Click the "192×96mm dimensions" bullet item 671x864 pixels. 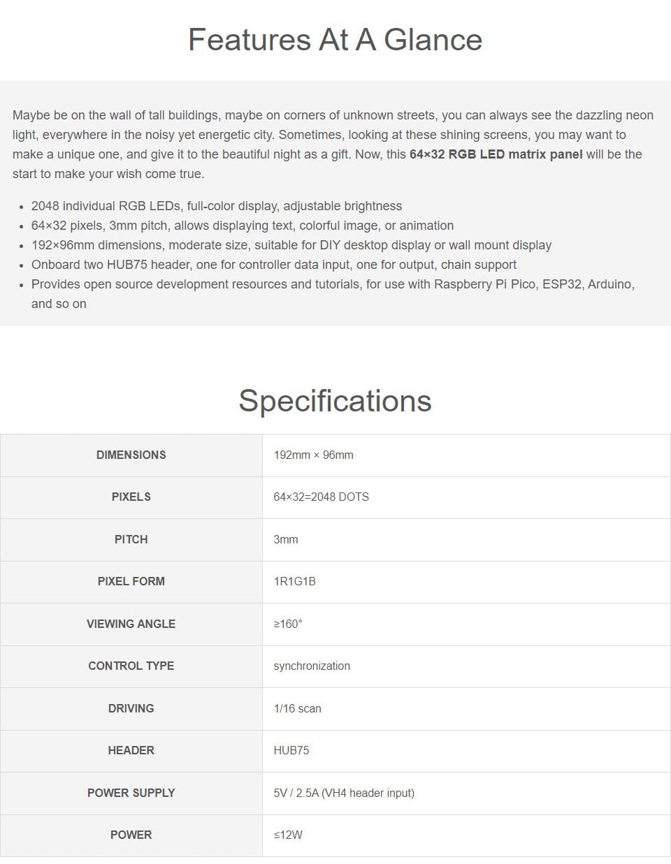291,245
